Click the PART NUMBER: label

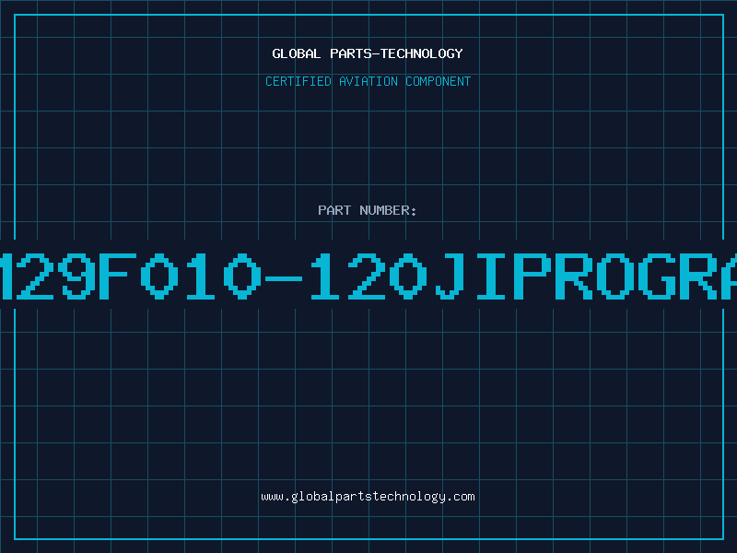tap(368, 210)
